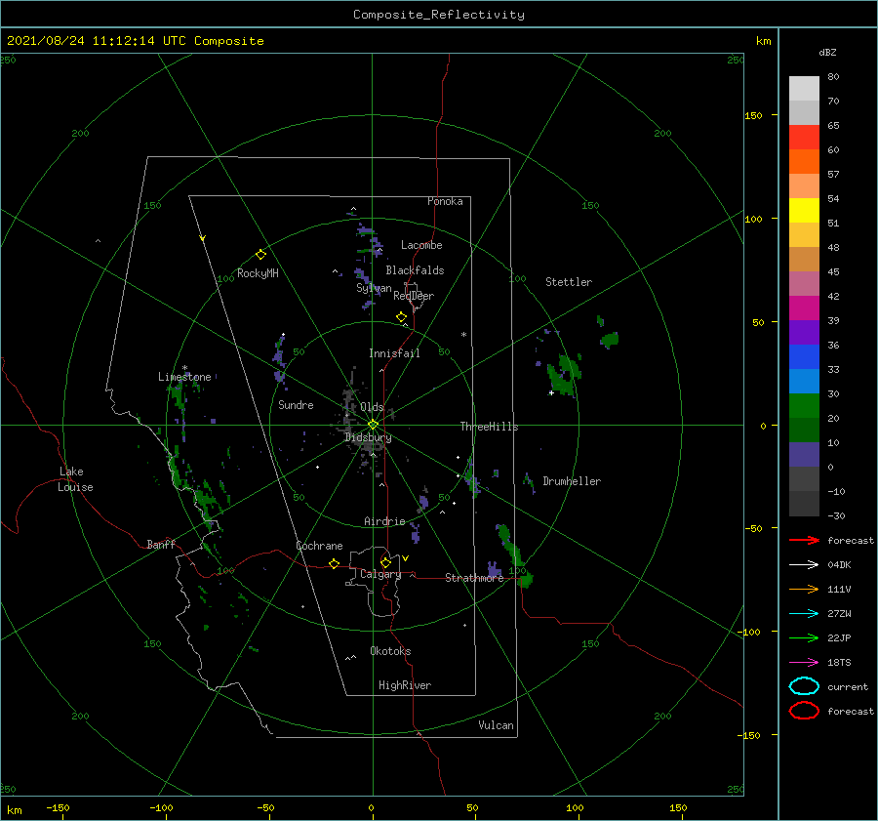The width and height of the screenshot is (878, 821).
Task: Click the Drumheller city label
Action: 572,481
